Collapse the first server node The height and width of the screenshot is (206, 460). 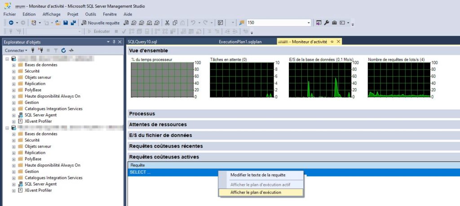(7, 59)
